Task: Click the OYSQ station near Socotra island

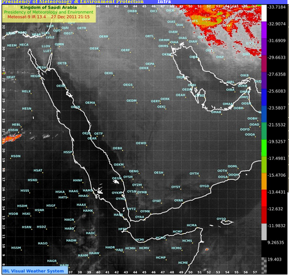Action: point(221,218)
